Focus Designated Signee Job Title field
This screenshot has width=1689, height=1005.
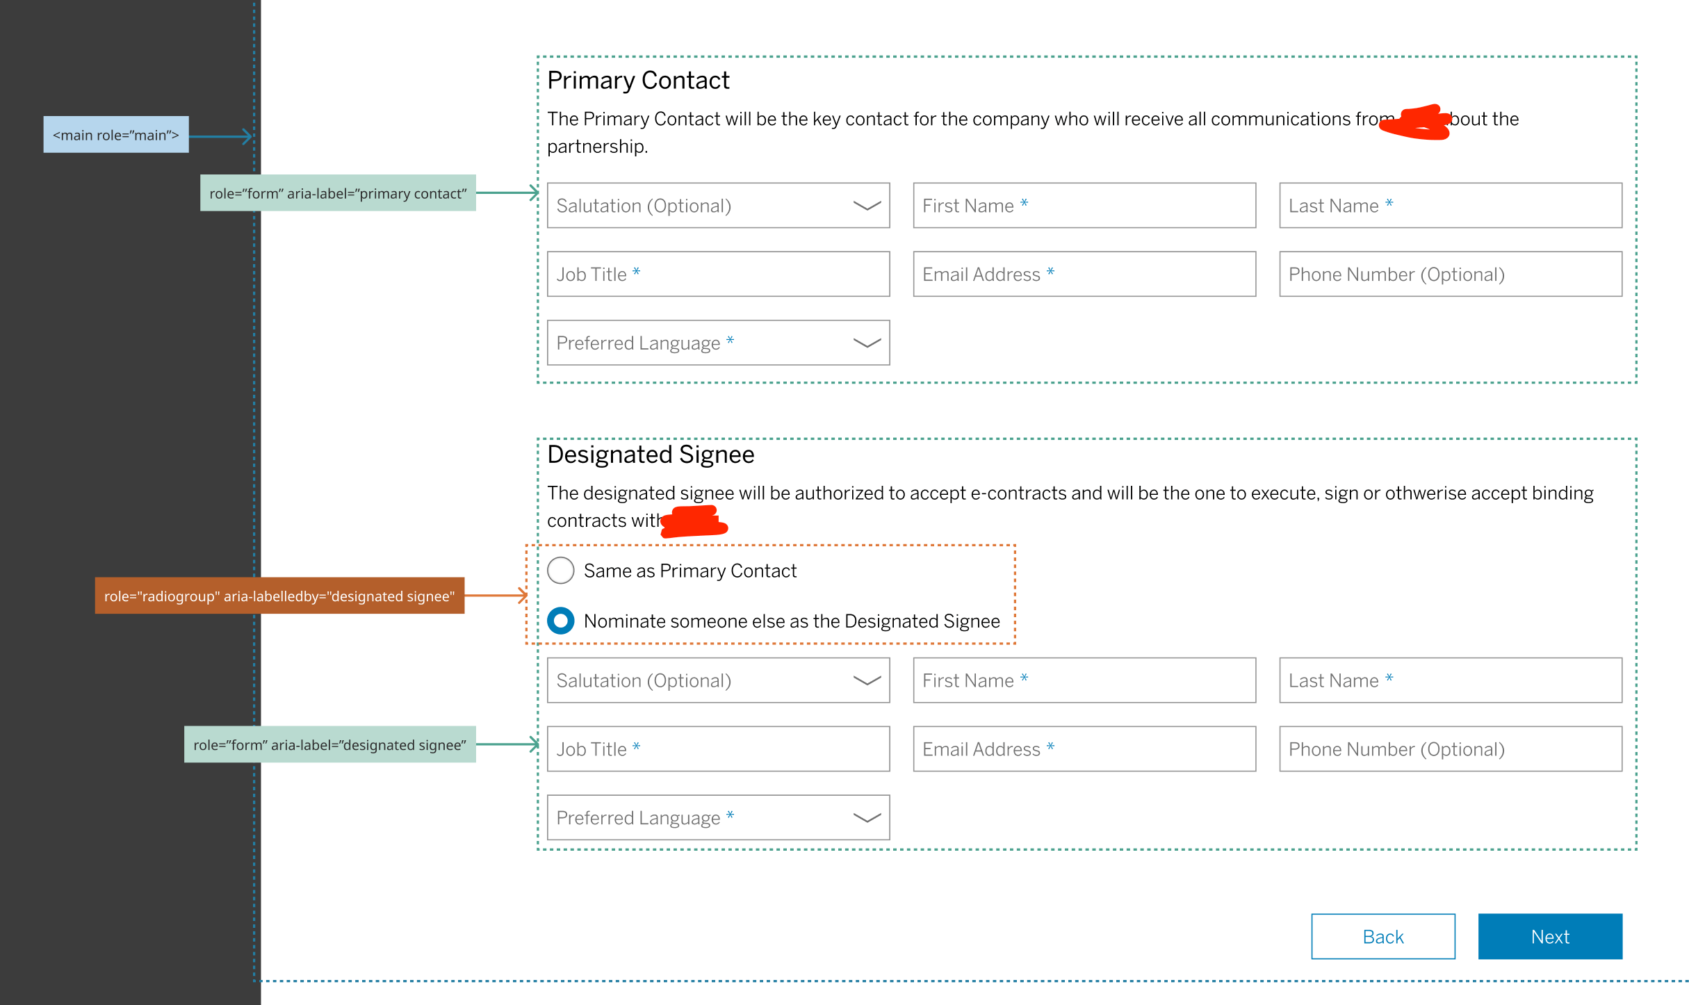pos(718,749)
